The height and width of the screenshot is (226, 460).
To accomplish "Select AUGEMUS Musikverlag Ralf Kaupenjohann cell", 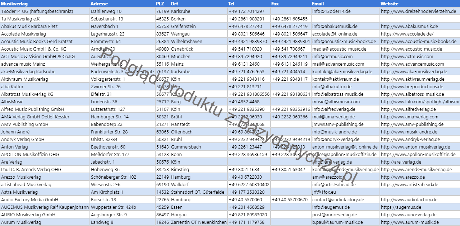I will (x=45, y=207).
